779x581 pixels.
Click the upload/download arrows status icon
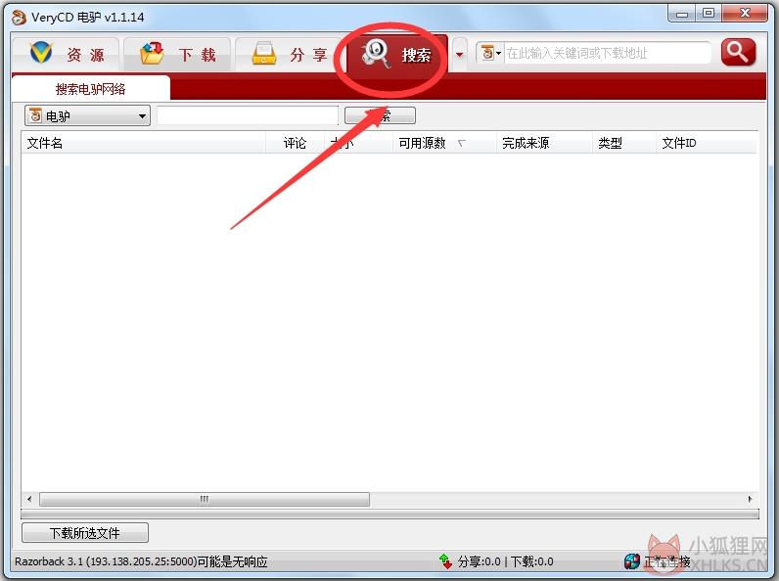click(x=445, y=561)
